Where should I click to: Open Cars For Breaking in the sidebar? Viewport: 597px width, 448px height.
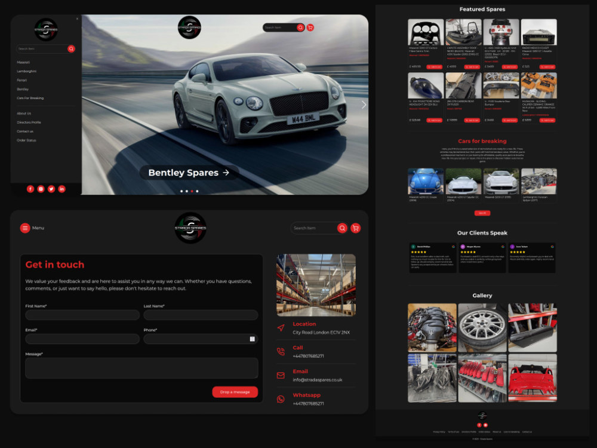pos(30,99)
